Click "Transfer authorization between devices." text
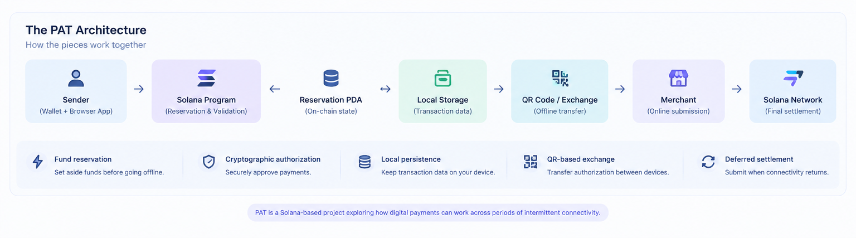The width and height of the screenshot is (856, 238). point(608,172)
